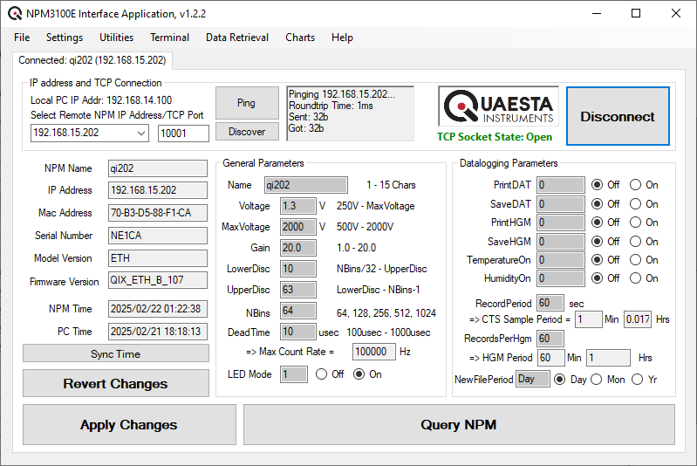Set NewFilePeriod to Mon
This screenshot has height=466, width=697.
tap(597, 380)
